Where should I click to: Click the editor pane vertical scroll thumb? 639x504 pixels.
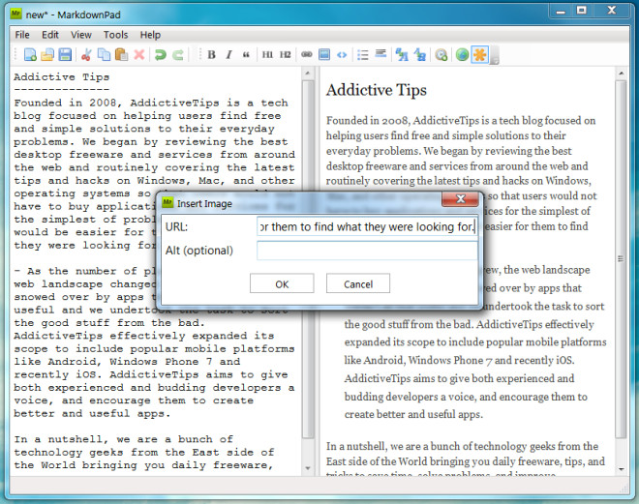308,259
